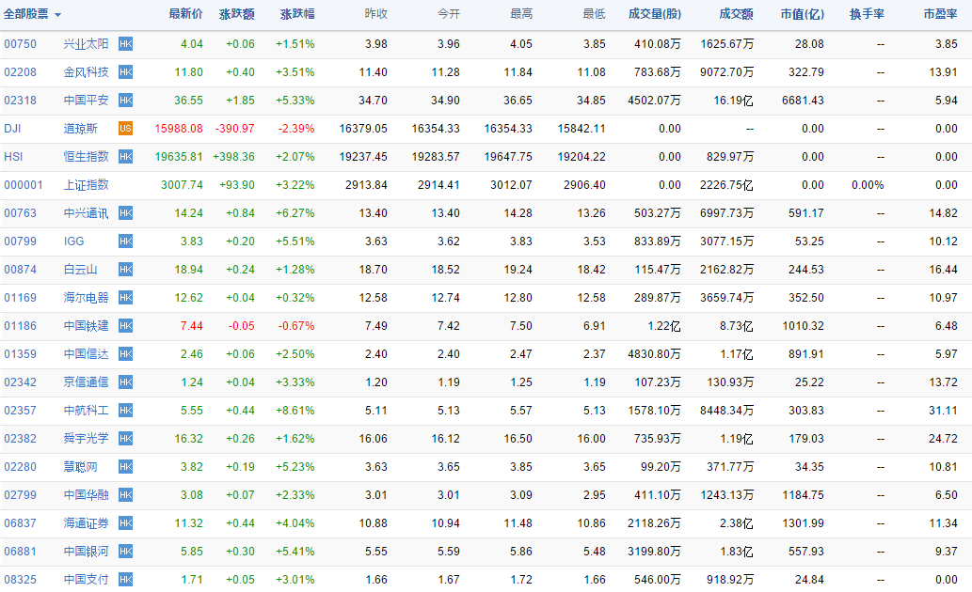Open the IGG stock name link
Screen dimensions: 972x592
(x=73, y=241)
